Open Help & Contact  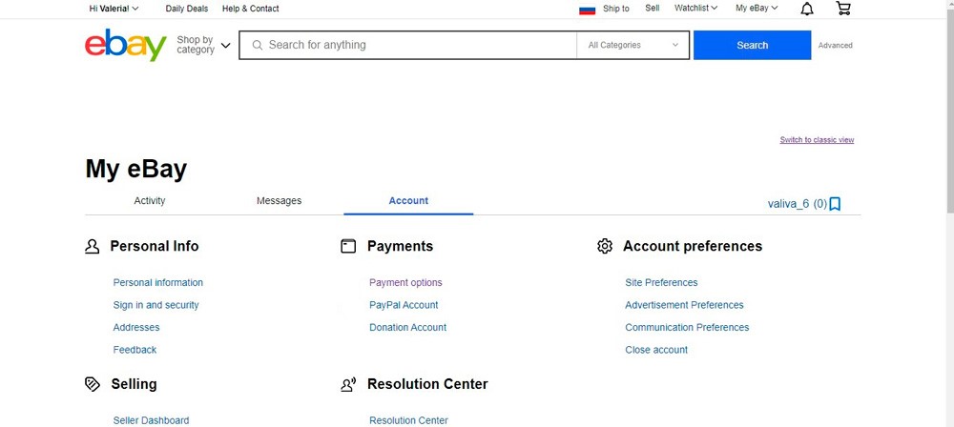251,9
